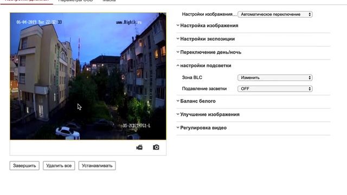The width and height of the screenshot is (347, 195).
Task: Expand the Улучшение изображения section
Action: coord(210,114)
